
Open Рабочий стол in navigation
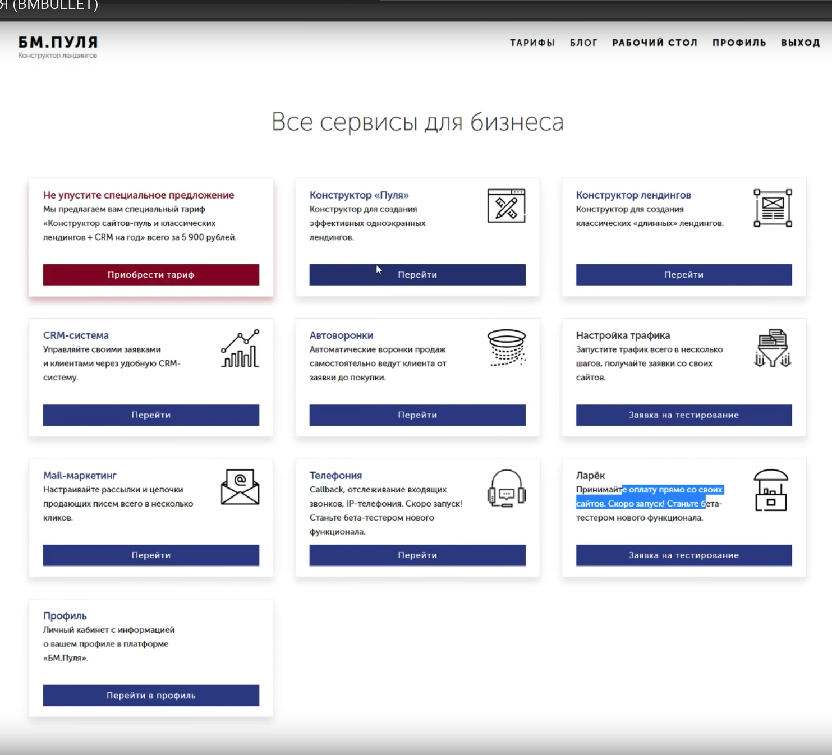(x=655, y=43)
